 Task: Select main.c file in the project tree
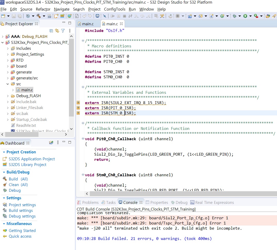coord(27,90)
